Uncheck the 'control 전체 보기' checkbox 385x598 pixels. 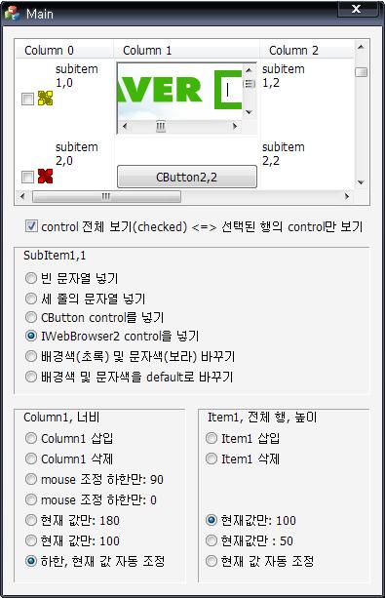coord(31,225)
